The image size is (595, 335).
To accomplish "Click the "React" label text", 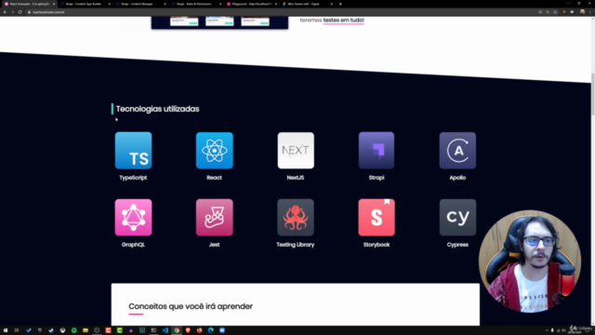I will click(x=215, y=178).
